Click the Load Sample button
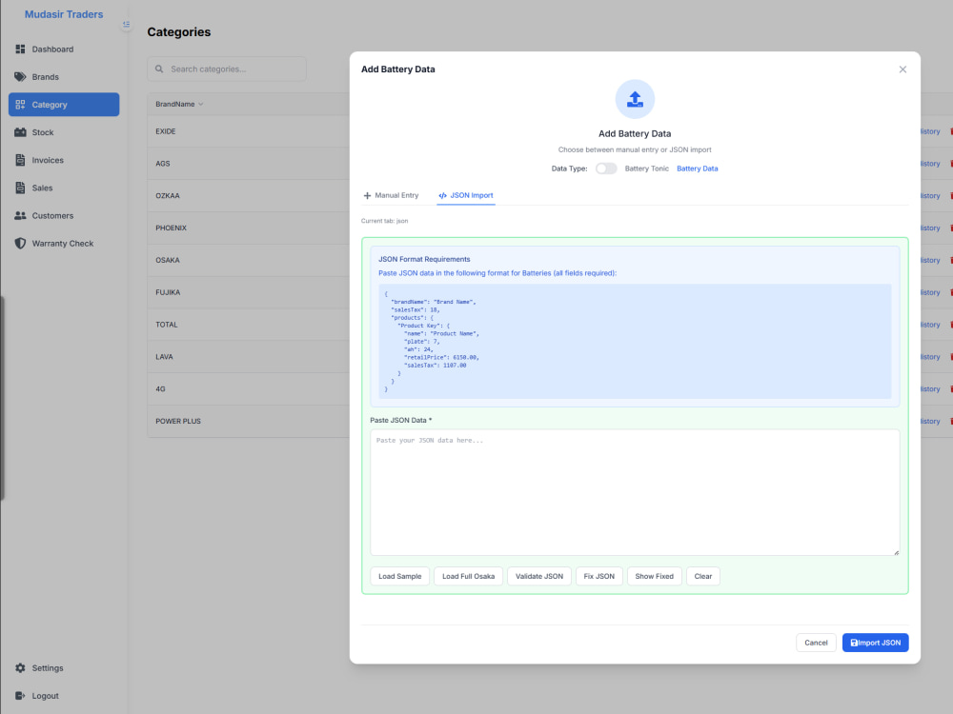Viewport: 953px width, 714px height. 400,576
